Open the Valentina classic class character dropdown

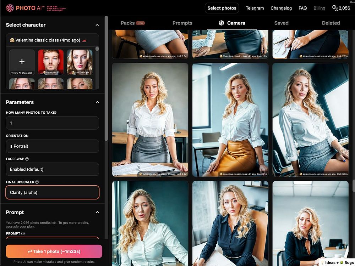tap(52, 40)
